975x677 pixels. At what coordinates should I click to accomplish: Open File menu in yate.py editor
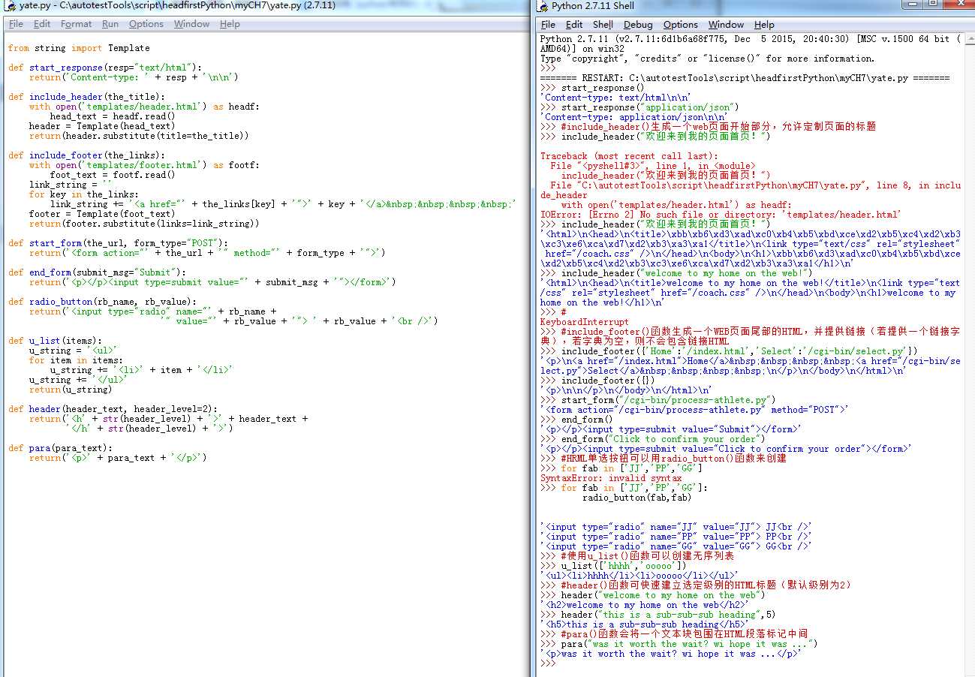coord(16,24)
